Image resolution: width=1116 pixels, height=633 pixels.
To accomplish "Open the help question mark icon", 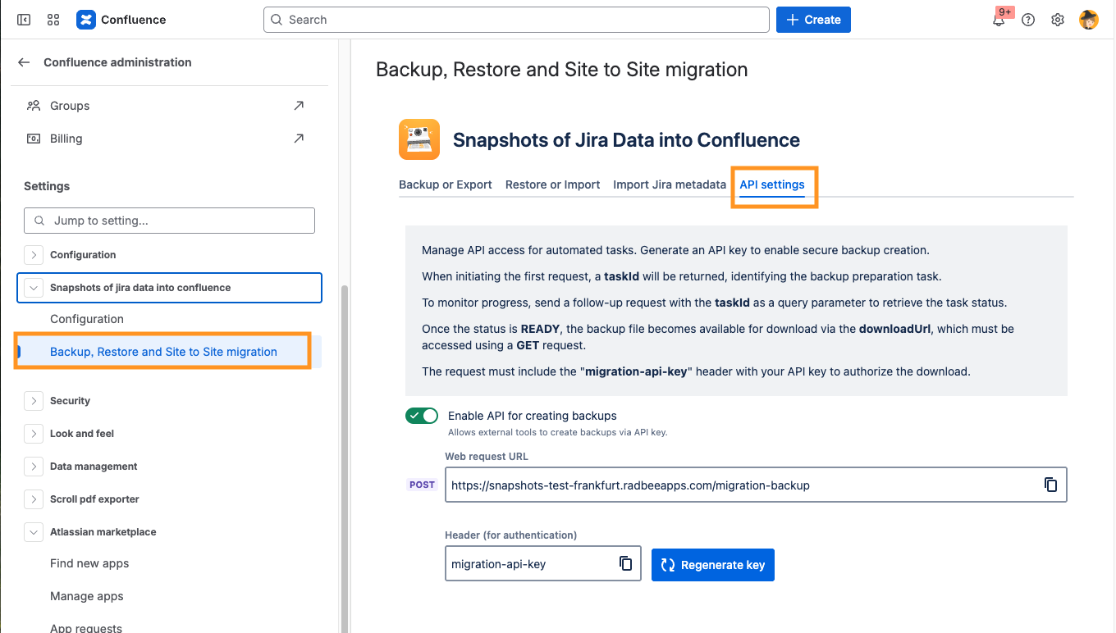I will tap(1028, 20).
